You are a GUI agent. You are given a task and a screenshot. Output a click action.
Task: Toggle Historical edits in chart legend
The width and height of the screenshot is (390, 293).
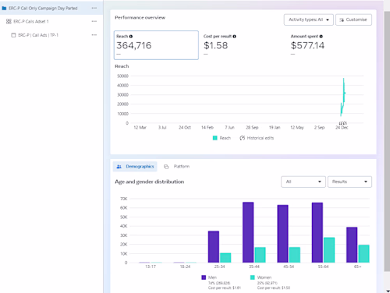[257, 138]
